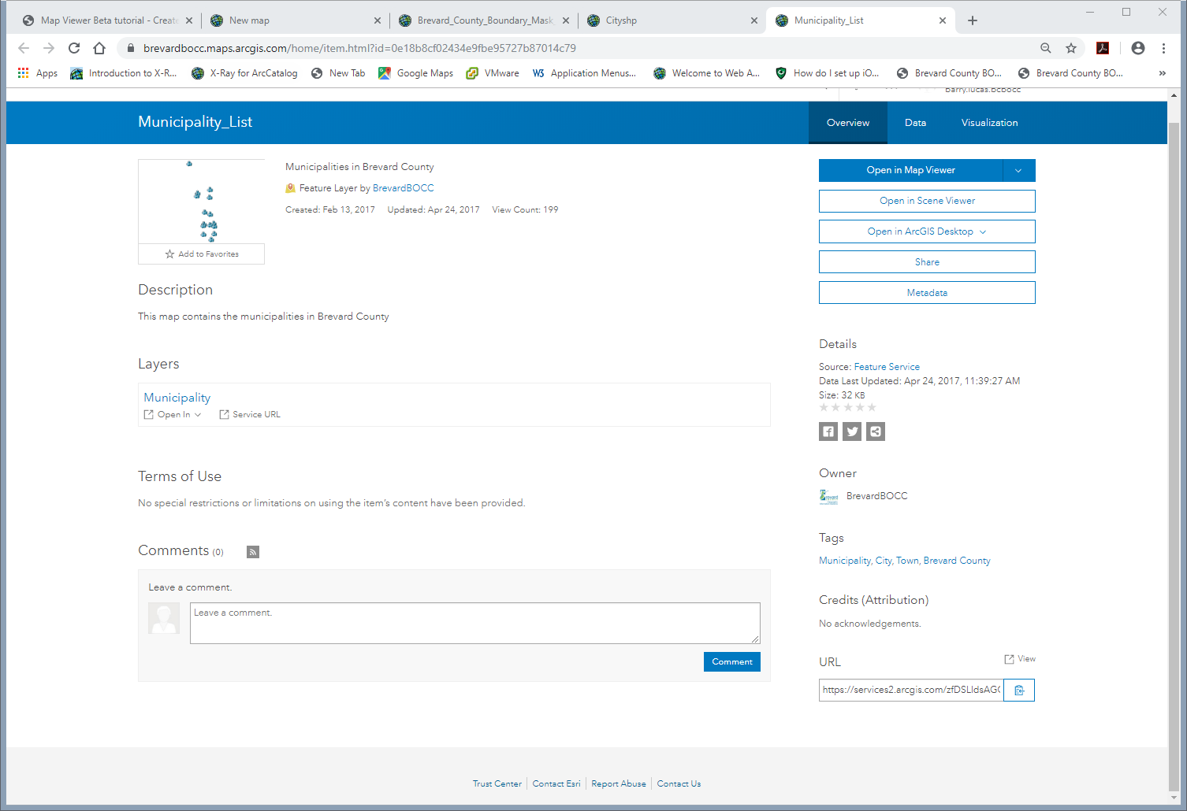The image size is (1187, 811).
Task: Open the Google Maps bookmark
Action: click(x=415, y=73)
